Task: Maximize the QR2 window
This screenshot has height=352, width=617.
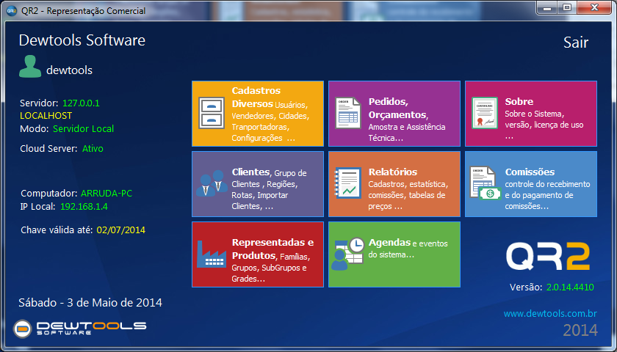Action: click(567, 7)
